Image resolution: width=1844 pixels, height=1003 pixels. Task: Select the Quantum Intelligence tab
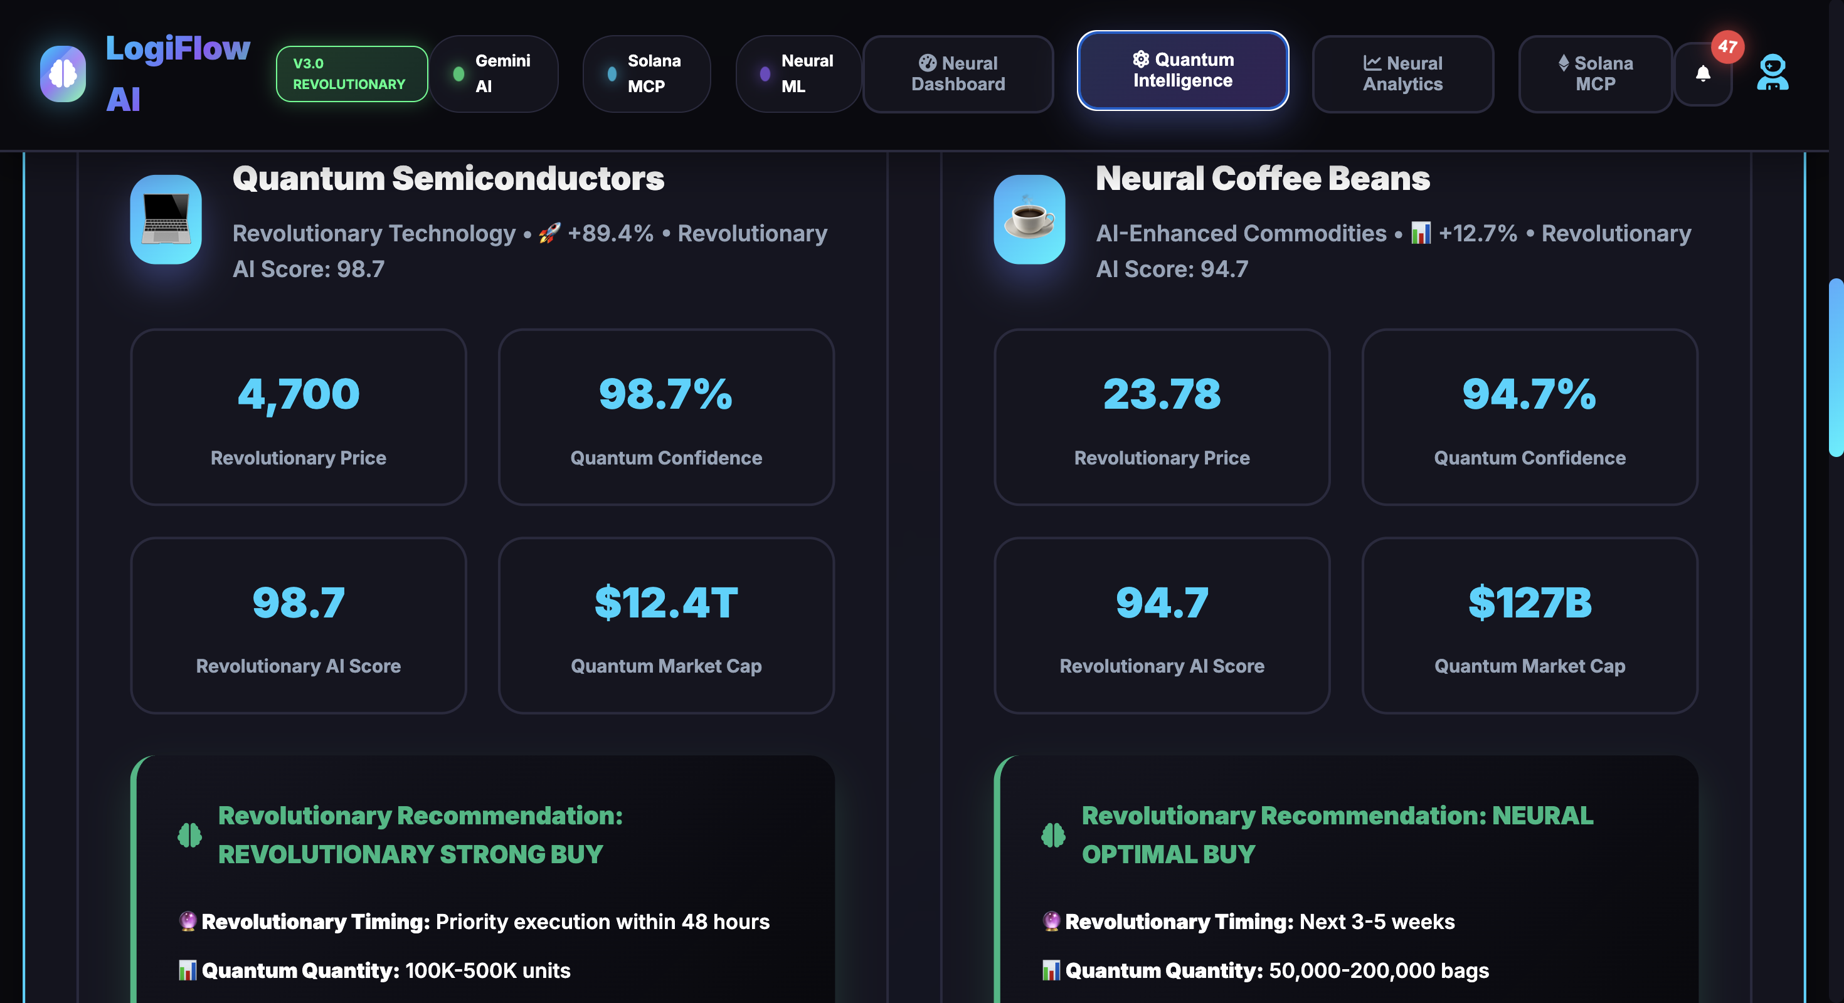point(1182,70)
